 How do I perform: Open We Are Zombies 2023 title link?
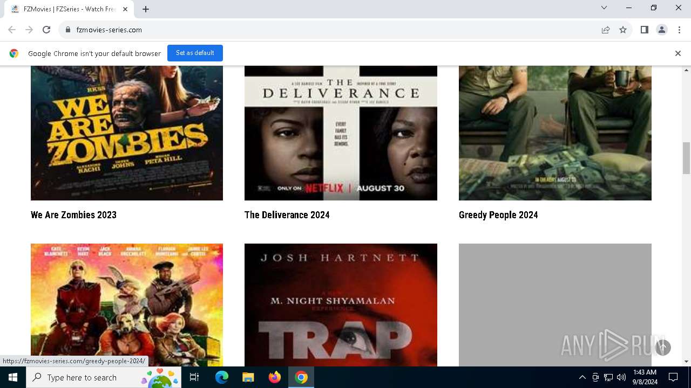tap(73, 215)
